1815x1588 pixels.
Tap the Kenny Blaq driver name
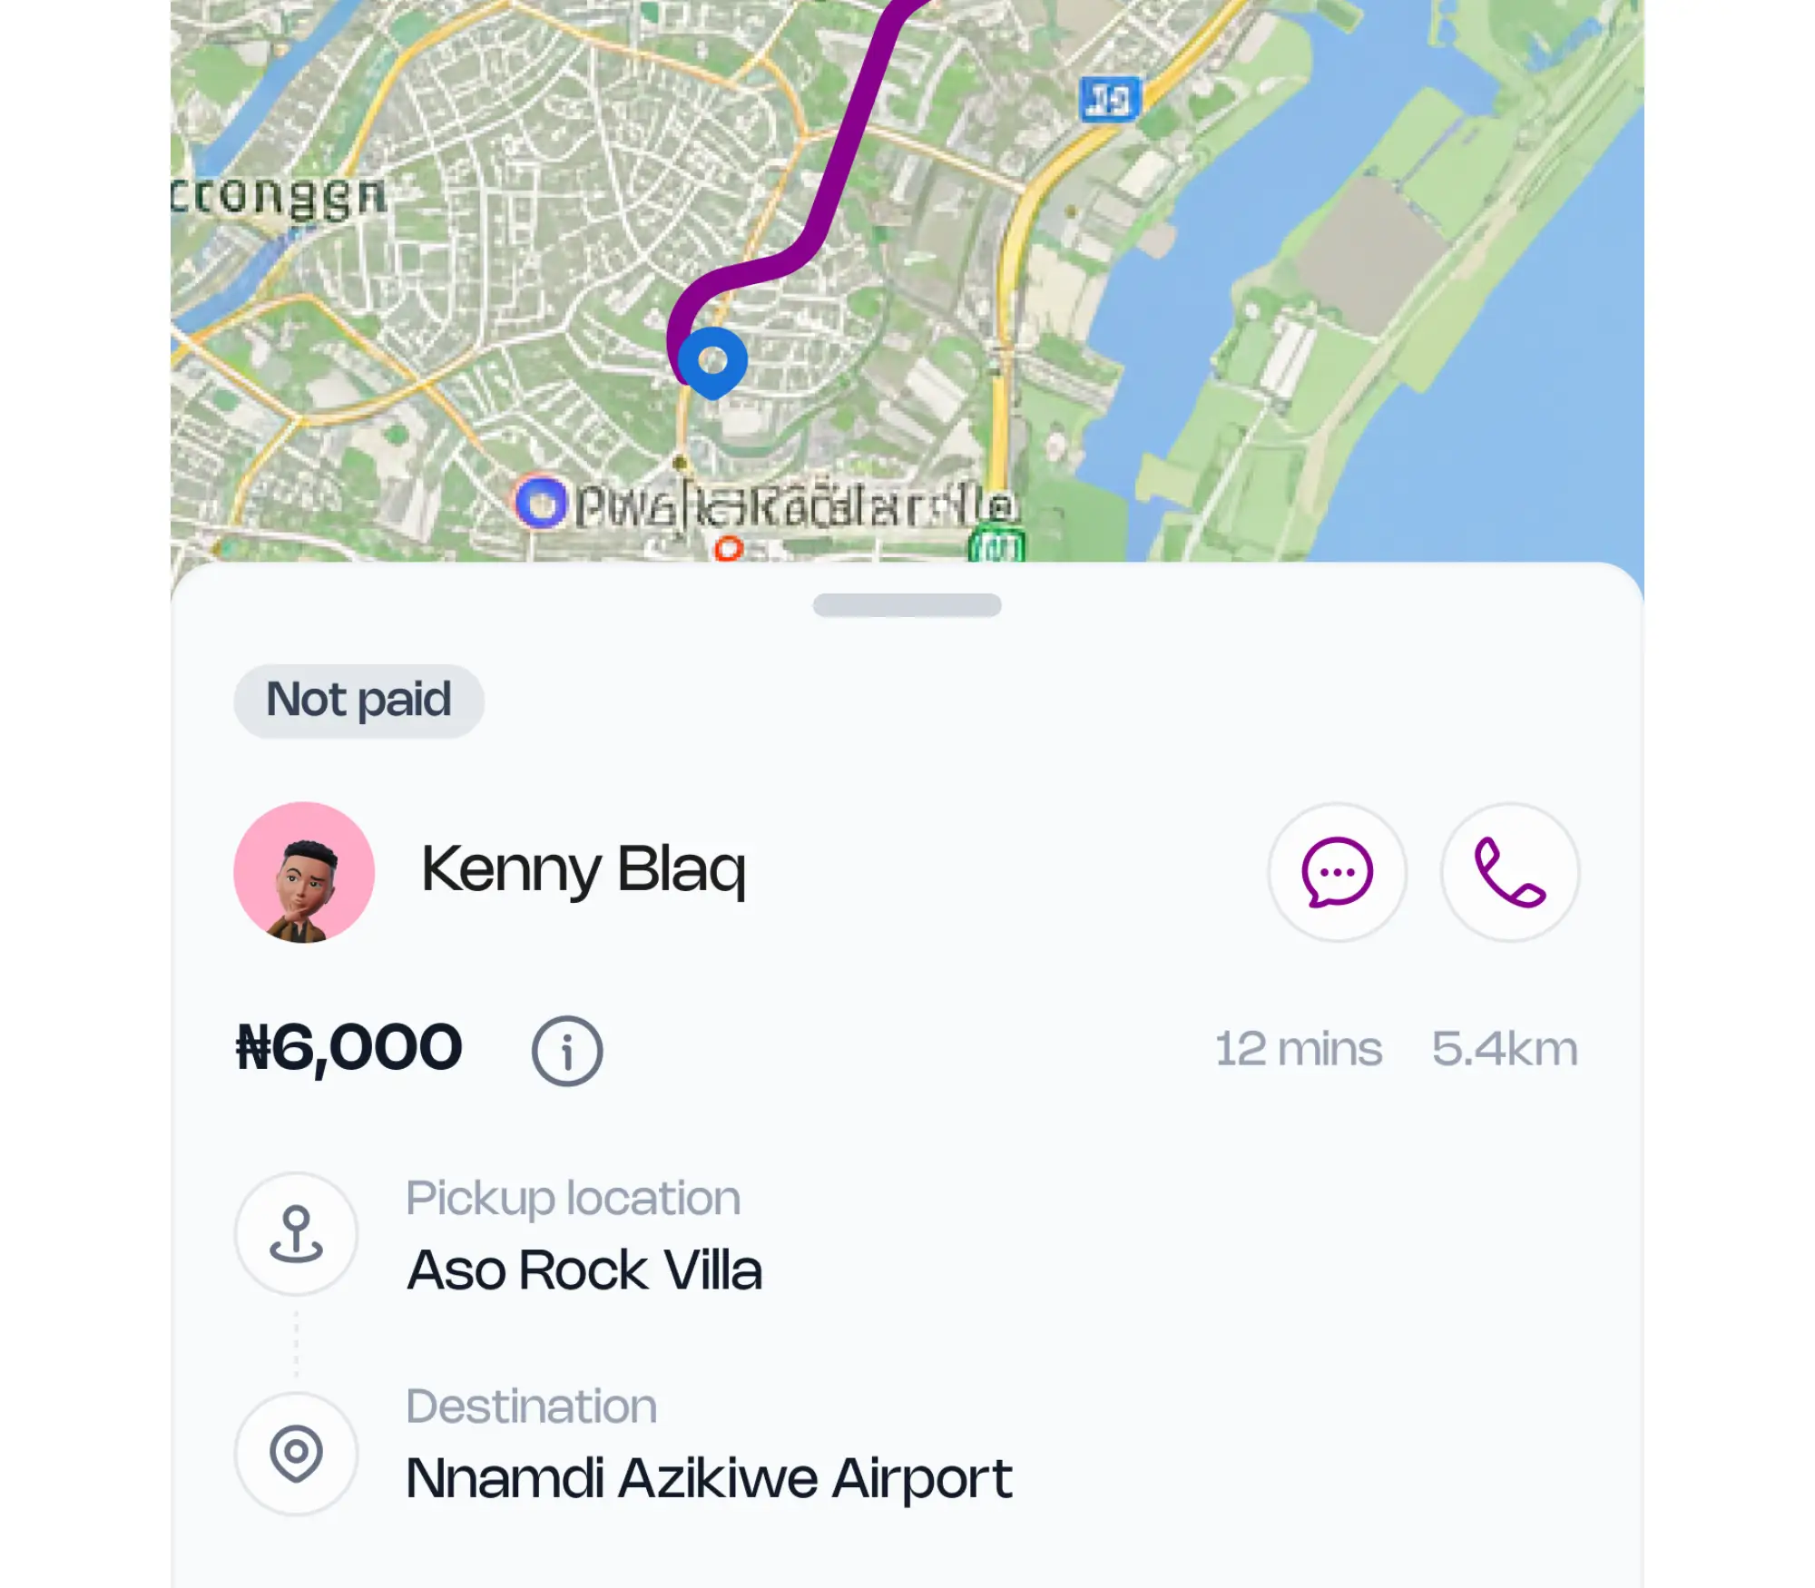click(584, 869)
